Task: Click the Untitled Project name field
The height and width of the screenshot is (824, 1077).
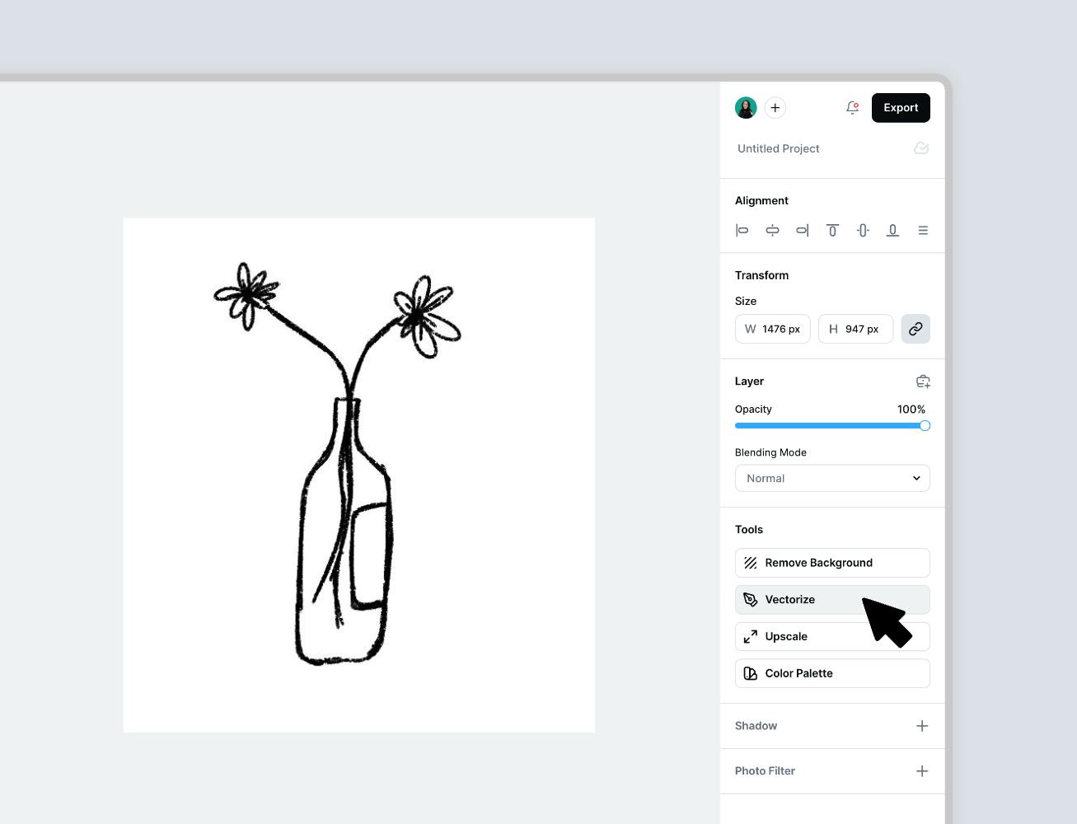Action: [x=778, y=148]
